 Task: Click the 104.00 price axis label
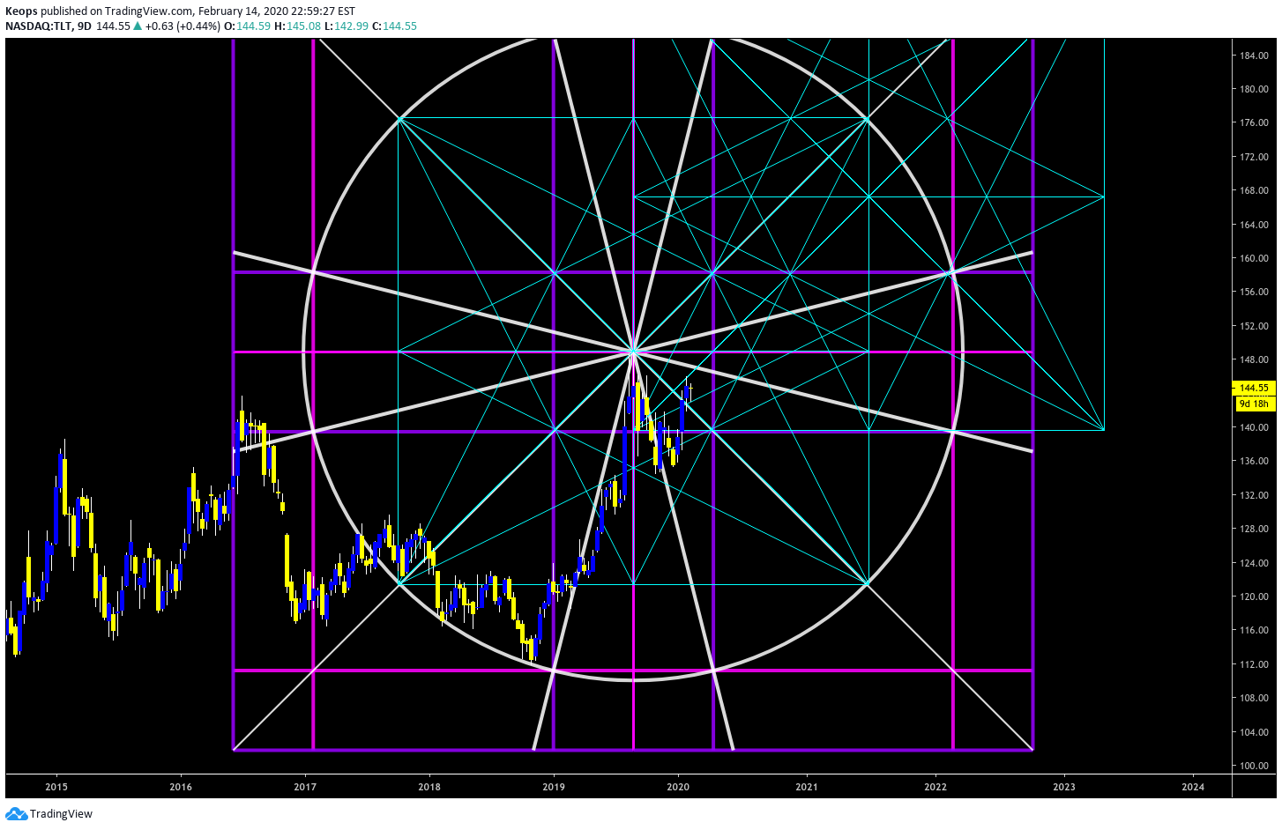coord(1254,732)
